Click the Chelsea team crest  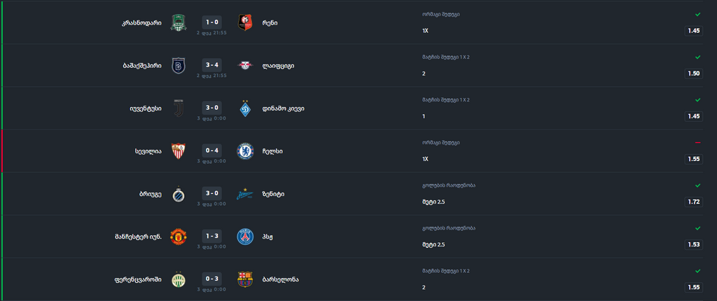(x=245, y=151)
